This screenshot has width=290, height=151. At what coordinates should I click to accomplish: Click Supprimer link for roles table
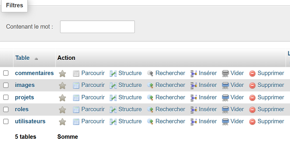[270, 109]
